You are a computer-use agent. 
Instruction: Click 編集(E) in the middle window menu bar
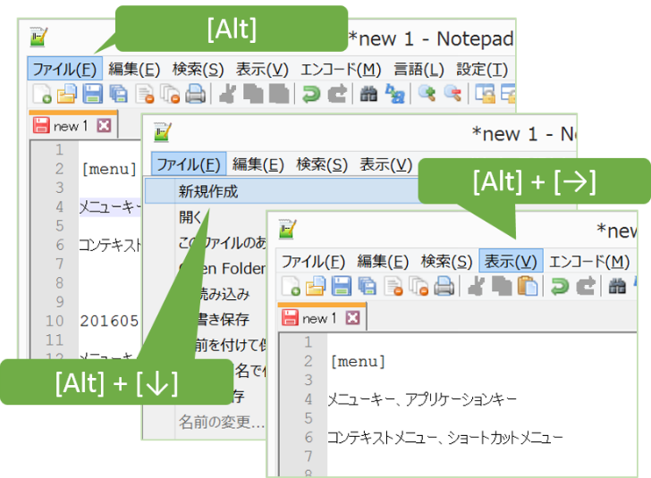point(258,164)
